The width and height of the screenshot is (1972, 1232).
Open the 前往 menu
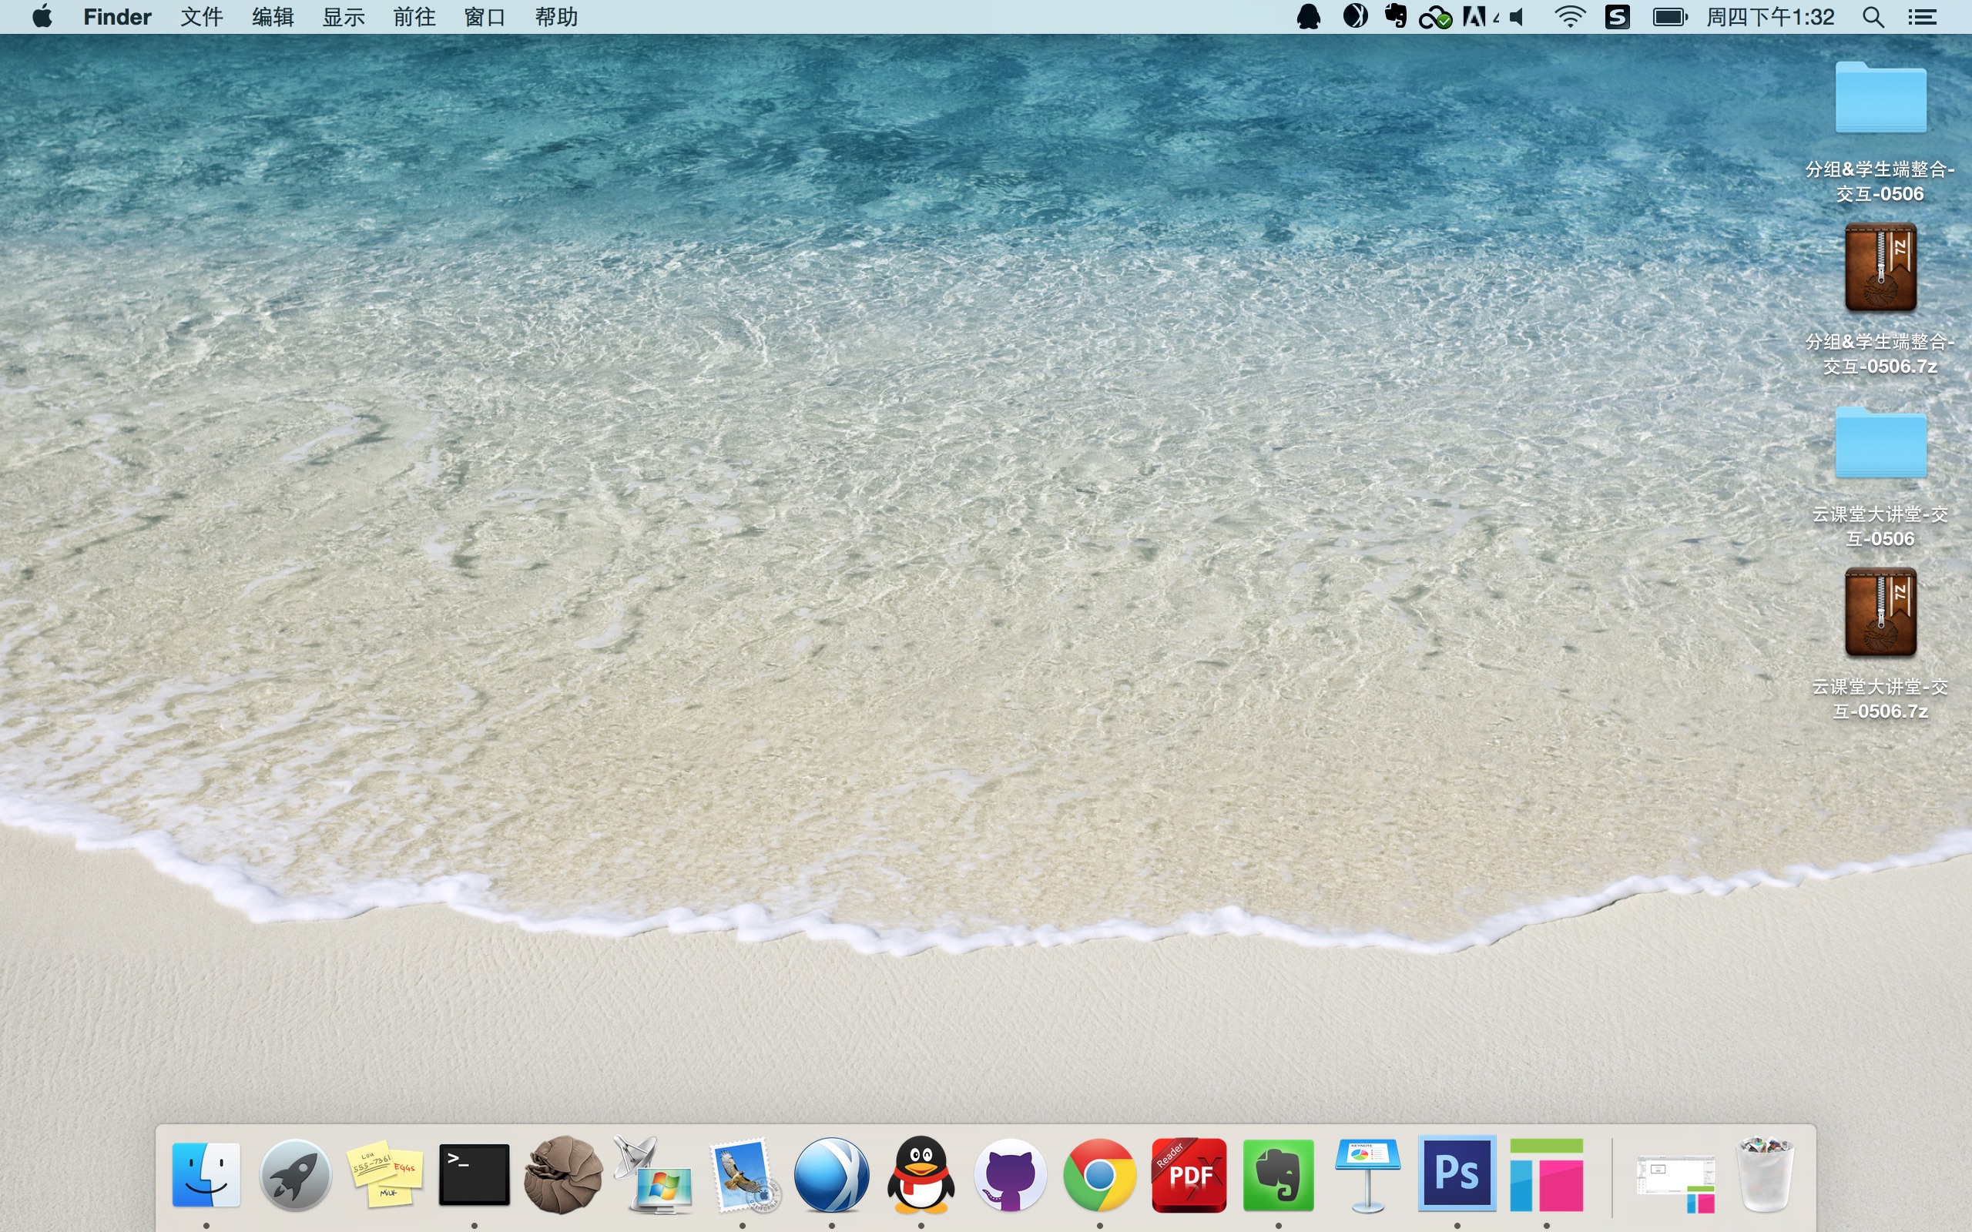point(414,16)
